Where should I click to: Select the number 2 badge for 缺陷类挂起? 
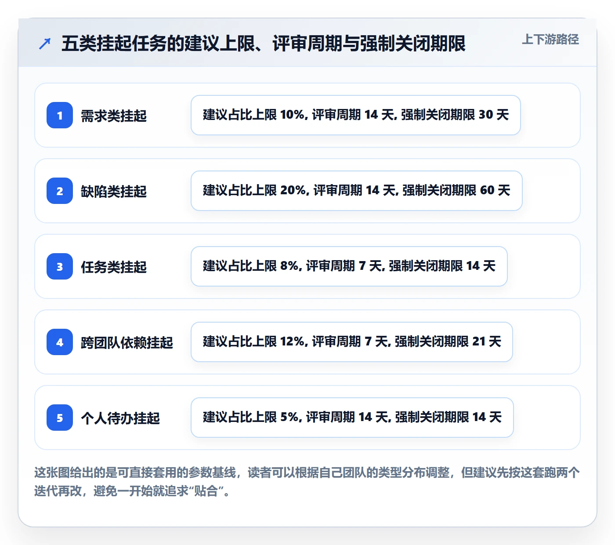point(60,191)
